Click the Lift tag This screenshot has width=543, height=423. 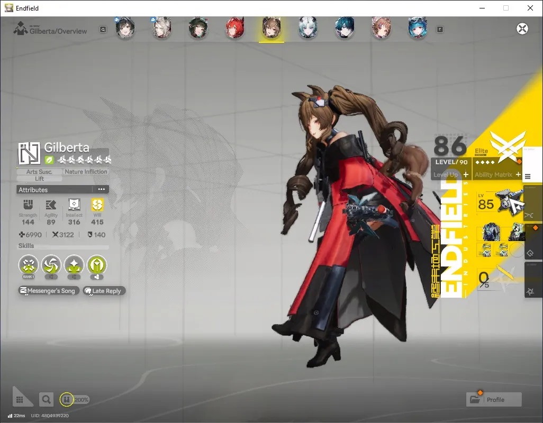click(x=39, y=179)
